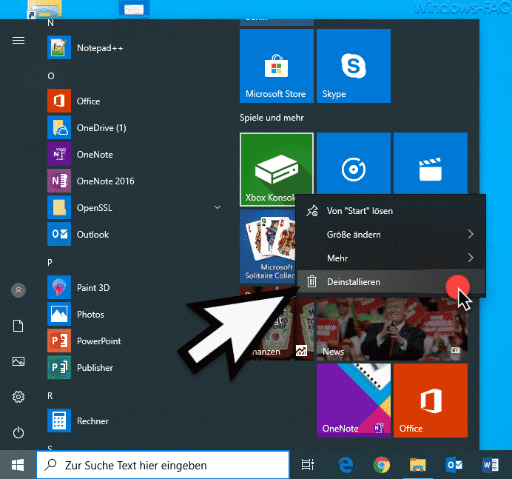Click the taskbar search text box
512x479 pixels.
coord(163,465)
